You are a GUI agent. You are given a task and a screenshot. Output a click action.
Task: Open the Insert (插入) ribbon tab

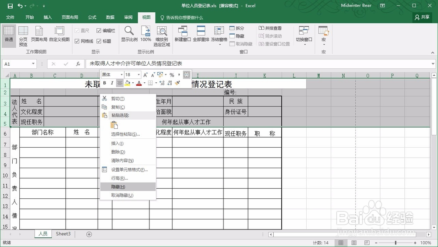click(48, 18)
